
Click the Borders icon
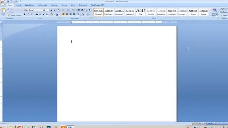coord(88,14)
